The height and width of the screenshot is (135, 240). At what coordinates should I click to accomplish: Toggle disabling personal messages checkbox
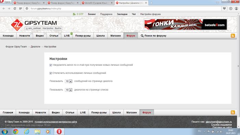pos(51,73)
